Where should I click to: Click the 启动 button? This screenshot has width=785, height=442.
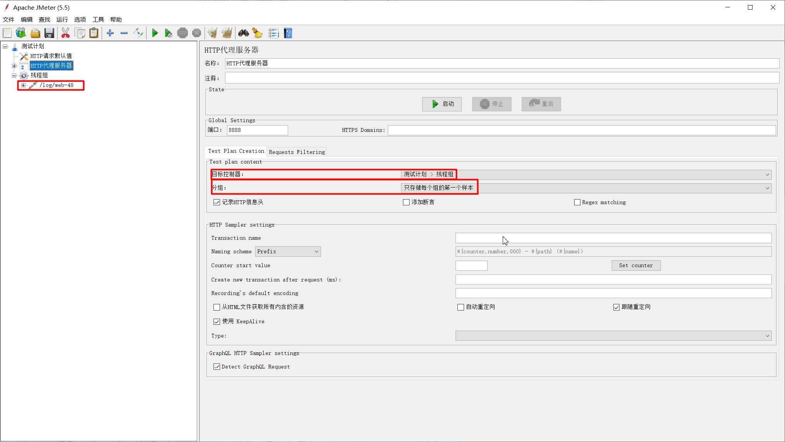[x=442, y=104]
